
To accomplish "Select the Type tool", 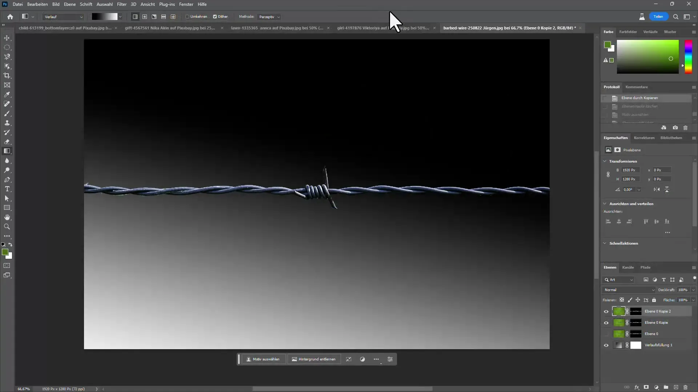I will pos(7,189).
